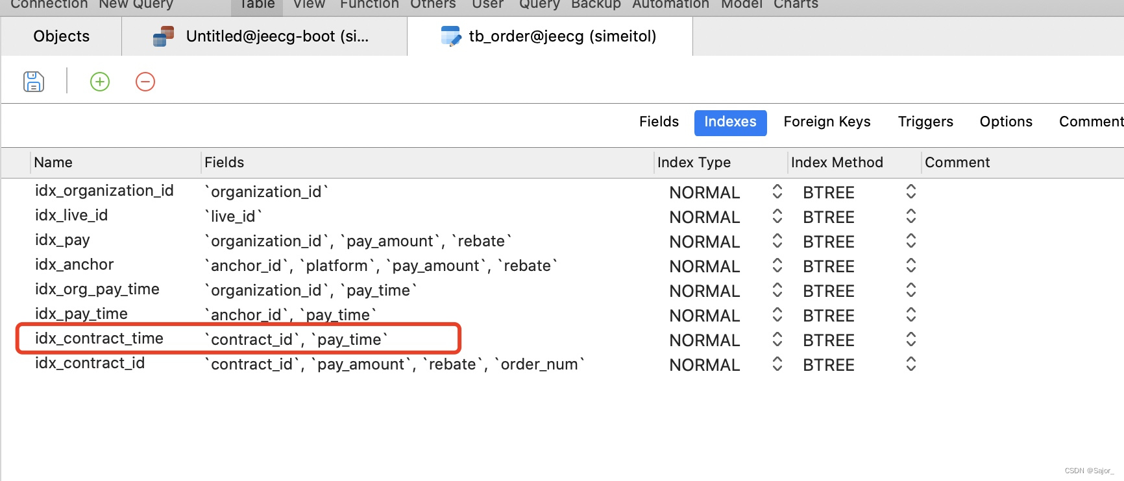
Task: Open the Untitled@jeecg-boot query tab
Action: [x=265, y=36]
